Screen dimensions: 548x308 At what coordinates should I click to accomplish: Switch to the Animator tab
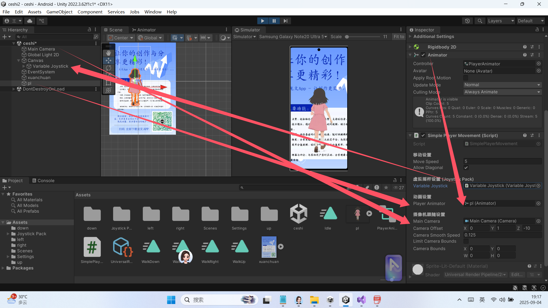144,30
